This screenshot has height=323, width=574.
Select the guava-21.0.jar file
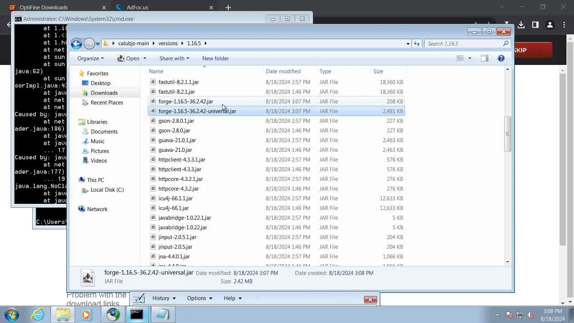pyautogui.click(x=276, y=150)
